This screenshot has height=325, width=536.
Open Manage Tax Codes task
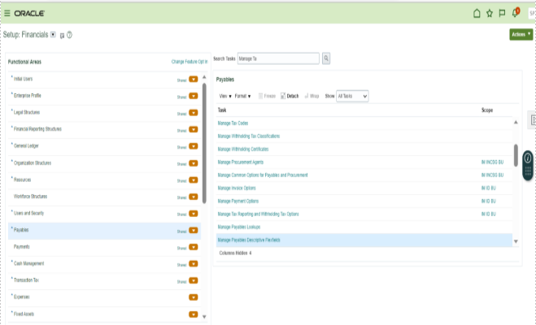tap(233, 123)
